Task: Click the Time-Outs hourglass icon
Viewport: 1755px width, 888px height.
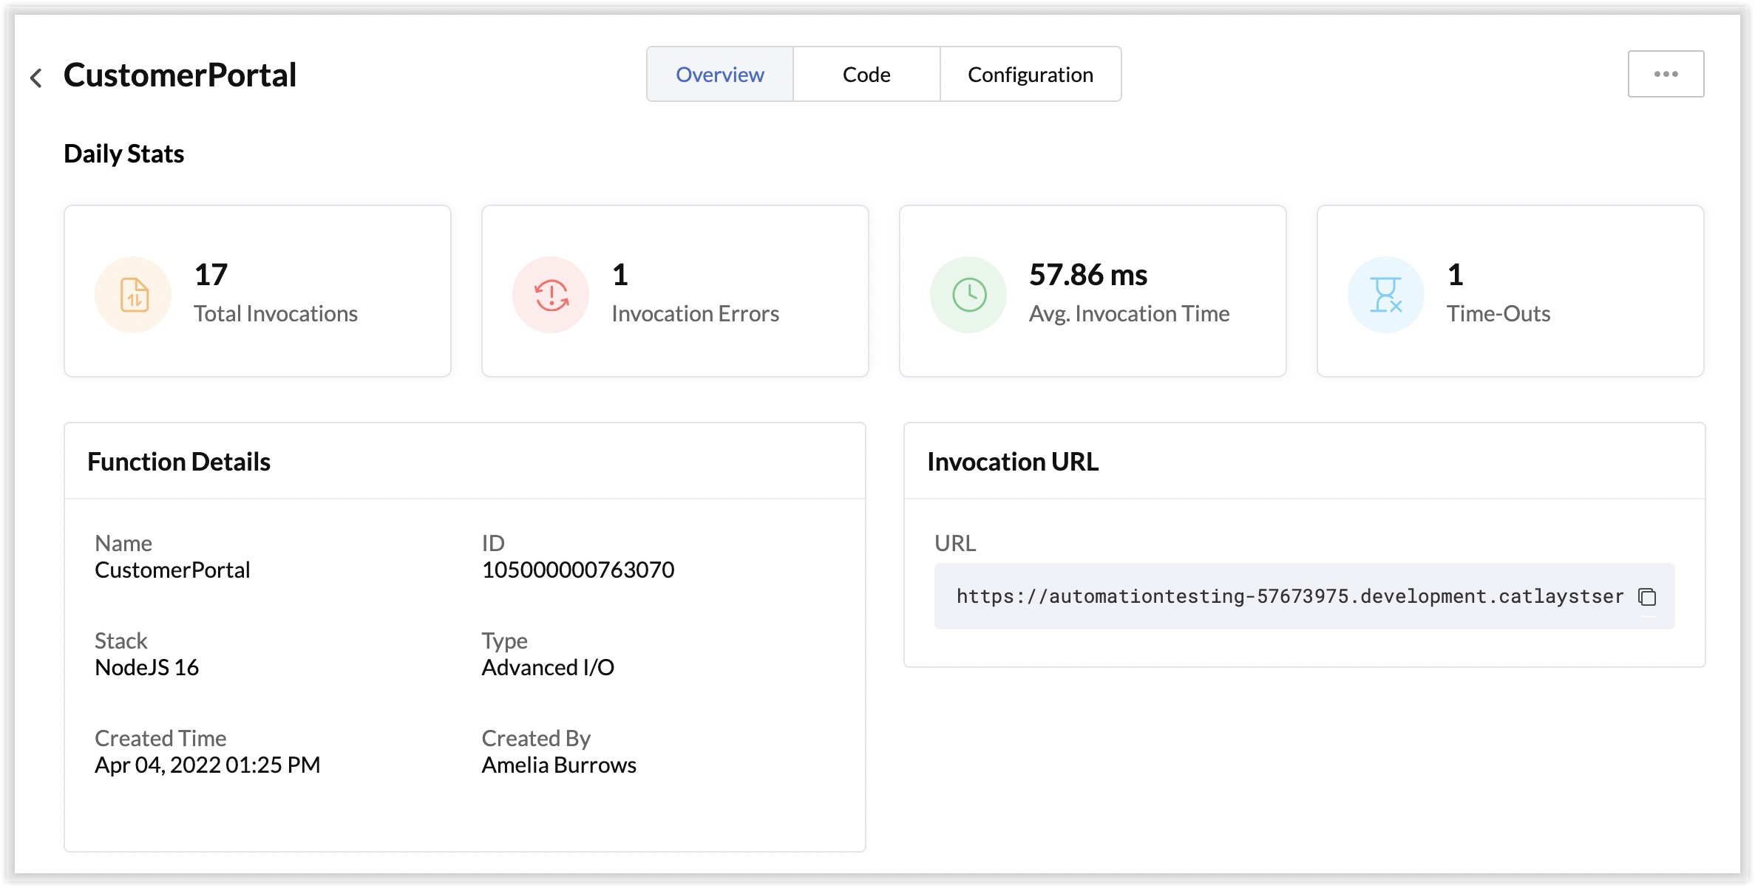Action: pos(1386,295)
